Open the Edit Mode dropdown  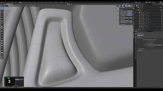[x=4, y=6]
